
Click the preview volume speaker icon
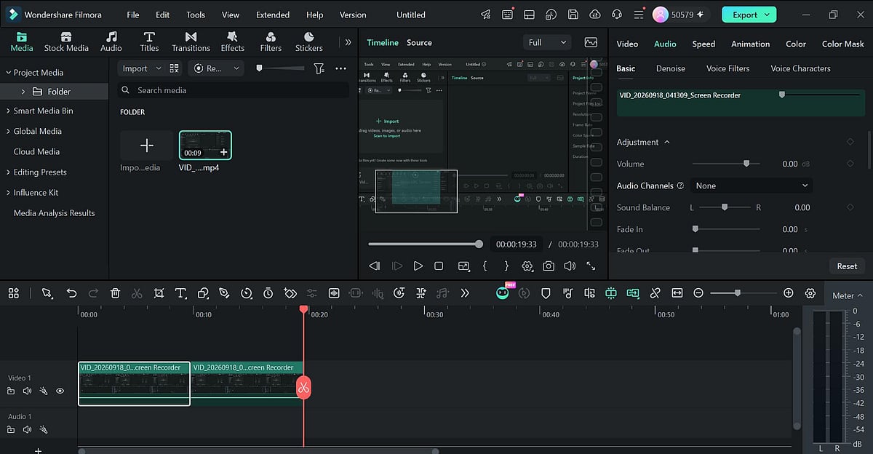570,266
